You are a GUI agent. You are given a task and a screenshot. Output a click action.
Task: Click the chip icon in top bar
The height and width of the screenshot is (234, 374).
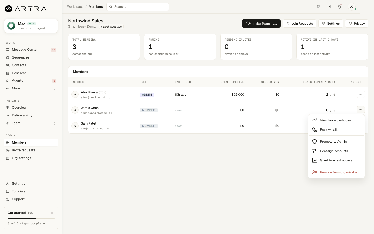[329, 7]
